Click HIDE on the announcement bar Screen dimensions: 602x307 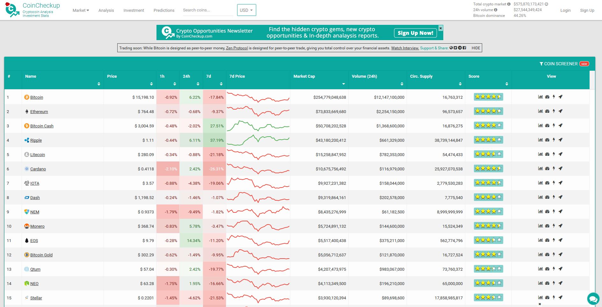point(476,48)
